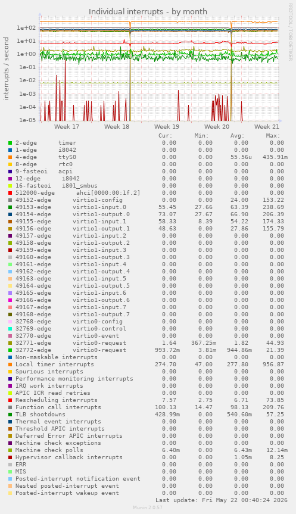Click the Week 21 axis label
This screenshot has height=514, width=296.
pos(267,126)
